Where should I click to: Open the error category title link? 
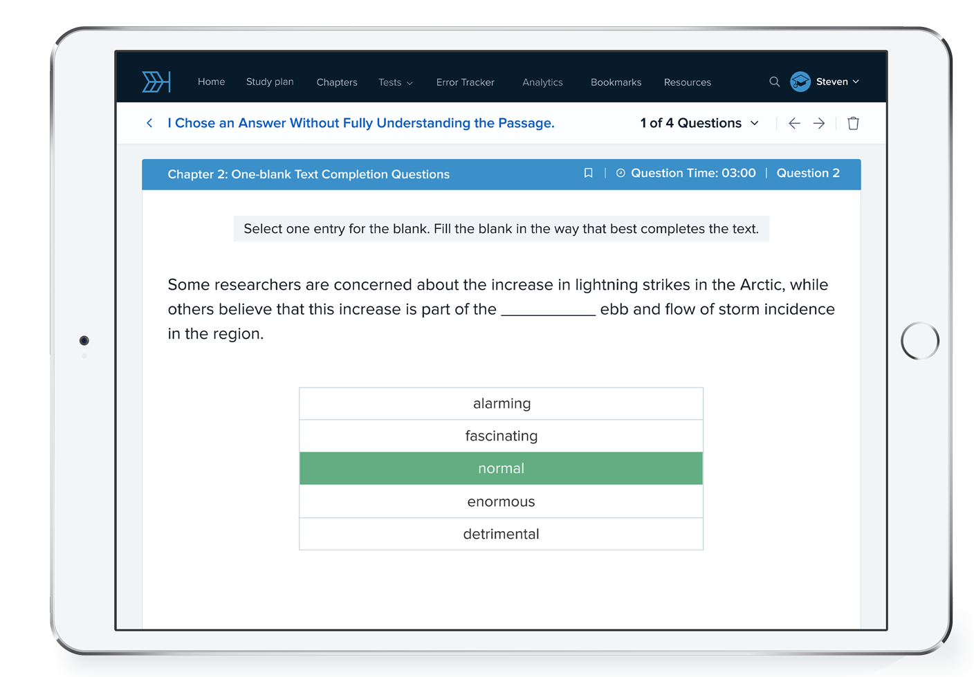[x=360, y=123]
